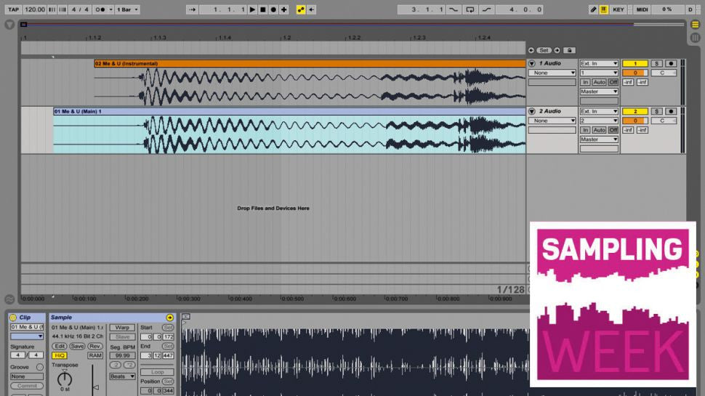
Task: Click the Rev. reverse sample button
Action: tap(94, 346)
